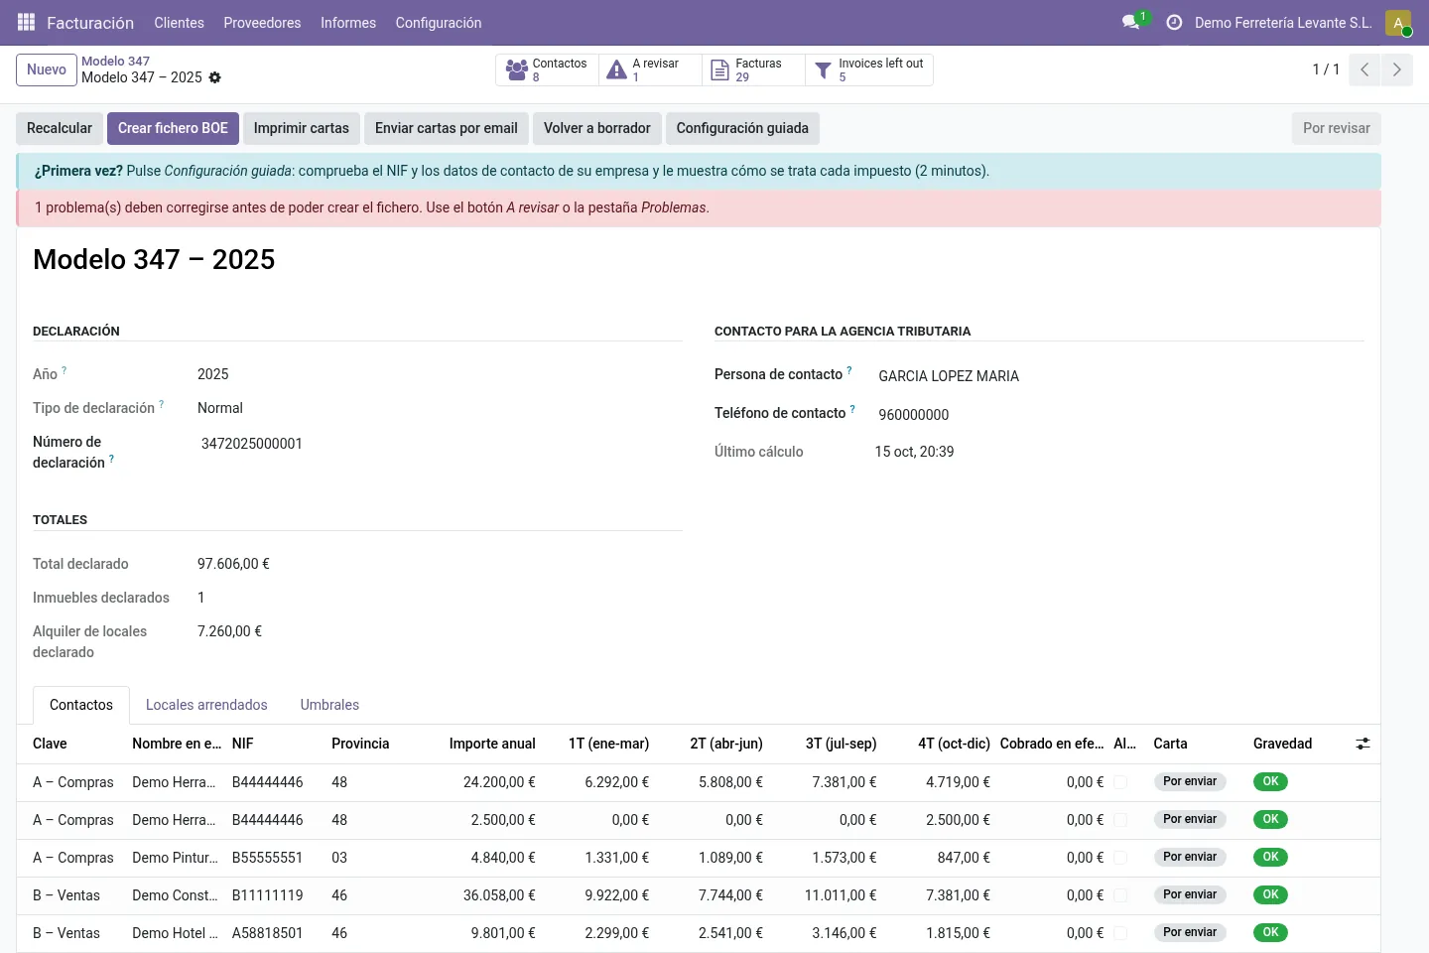Toggle the Al... checkbox in the 24.200,00 € row
This screenshot has width=1429, height=953.
coord(1120,782)
